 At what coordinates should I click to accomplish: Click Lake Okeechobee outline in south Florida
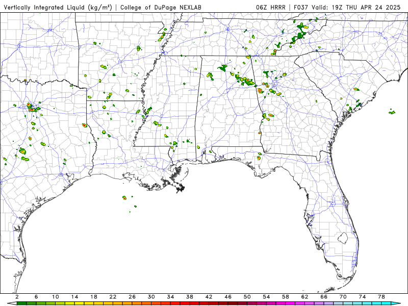pos(343,238)
